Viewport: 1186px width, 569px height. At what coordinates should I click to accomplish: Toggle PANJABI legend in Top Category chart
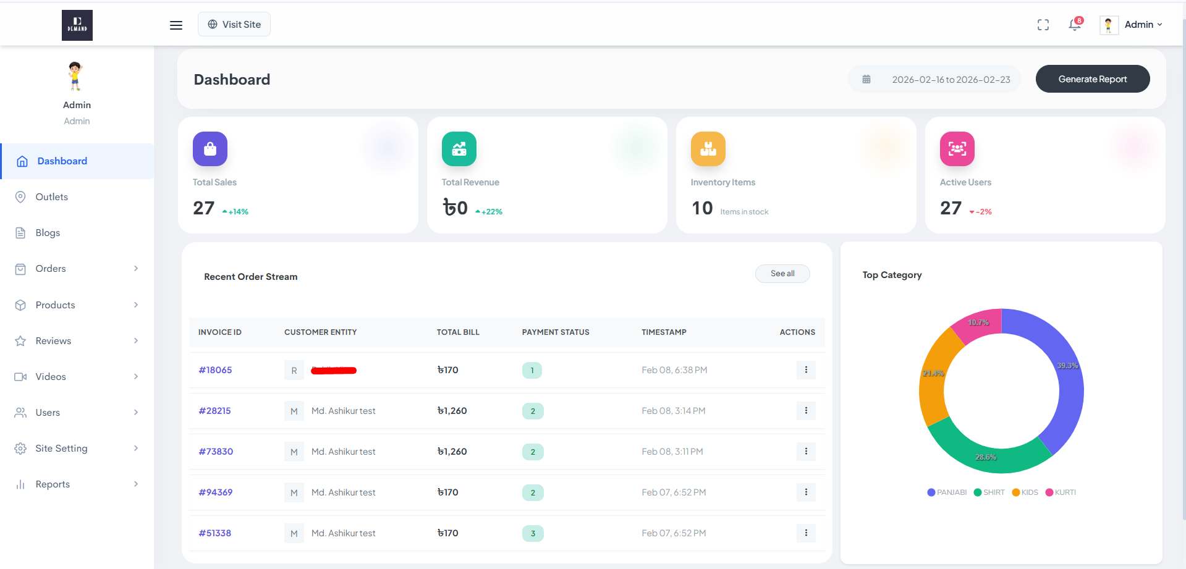click(947, 492)
